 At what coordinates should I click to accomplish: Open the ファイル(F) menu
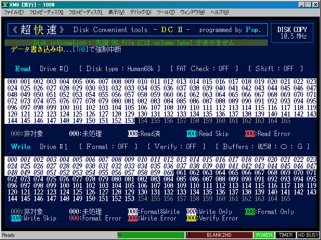[14, 12]
